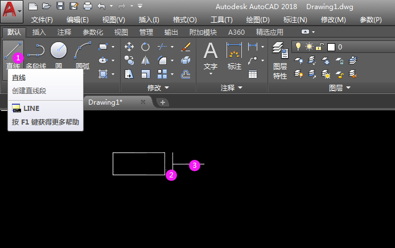Select the Arc (圆弧) tool
Viewport: 395px width, 248px height.
pyautogui.click(x=83, y=54)
